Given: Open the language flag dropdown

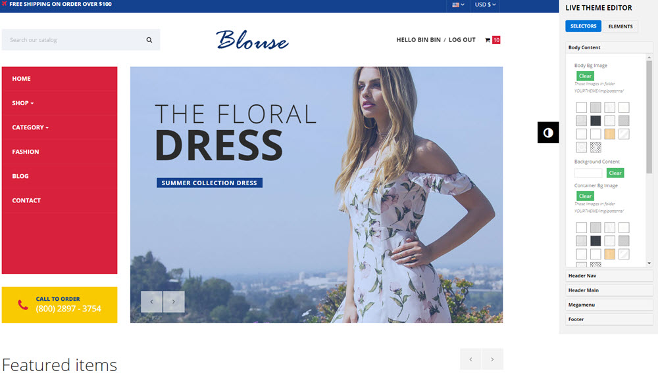Looking at the screenshot, I should click(458, 5).
